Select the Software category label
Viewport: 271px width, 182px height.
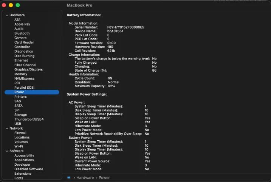[x=17, y=151]
